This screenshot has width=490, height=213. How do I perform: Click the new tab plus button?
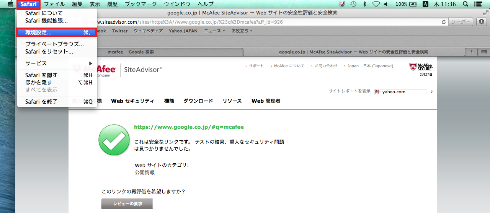point(471,52)
